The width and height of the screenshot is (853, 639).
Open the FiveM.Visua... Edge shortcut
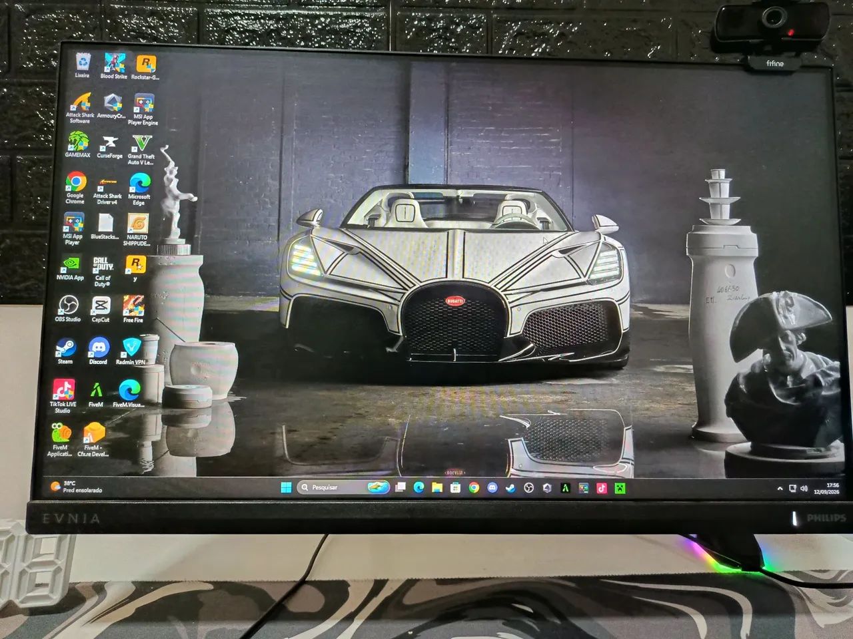(x=129, y=394)
